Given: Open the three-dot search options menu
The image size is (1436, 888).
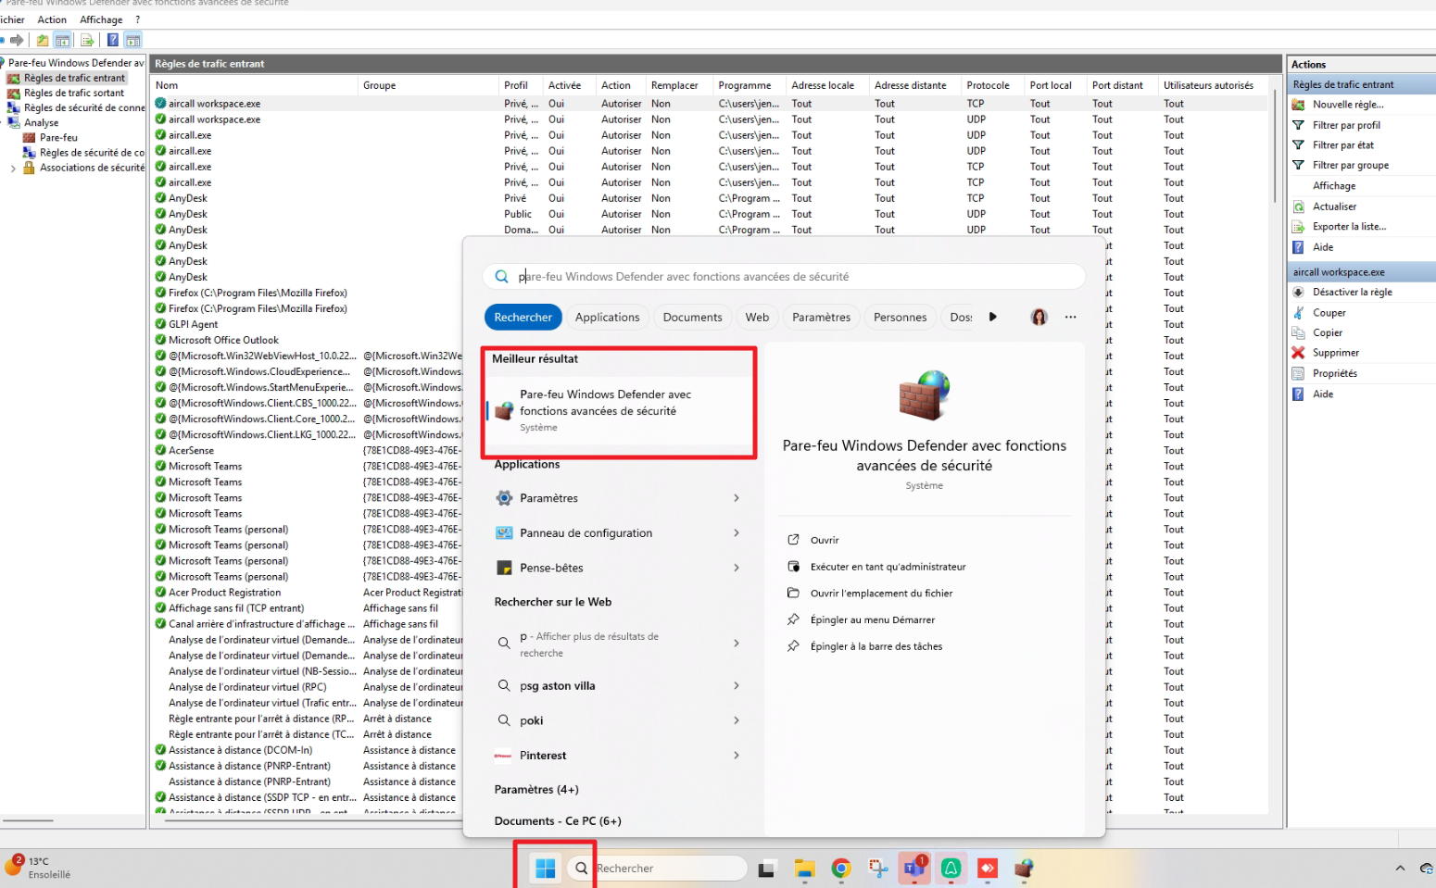Looking at the screenshot, I should click(1070, 317).
